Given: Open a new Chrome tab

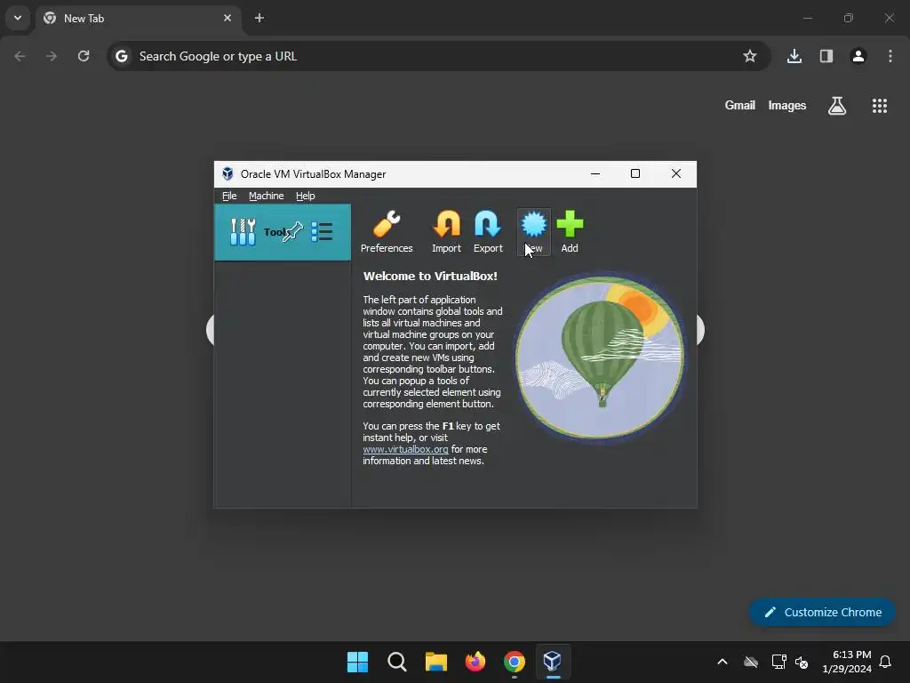Looking at the screenshot, I should click(259, 18).
